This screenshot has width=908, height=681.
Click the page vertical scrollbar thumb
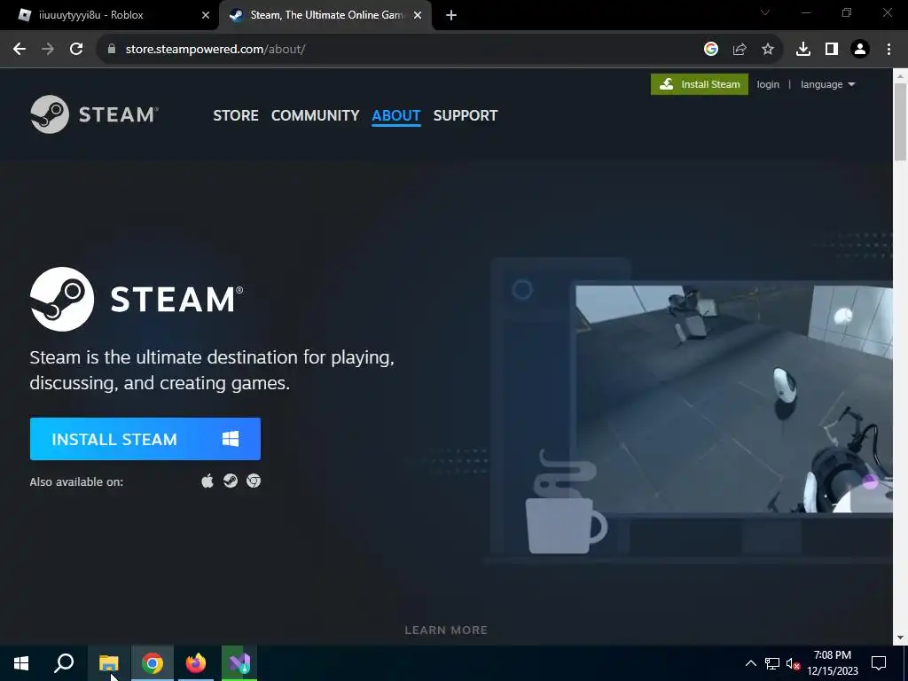click(900, 121)
